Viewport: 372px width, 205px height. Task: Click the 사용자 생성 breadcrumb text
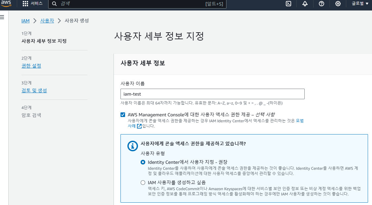[77, 21]
